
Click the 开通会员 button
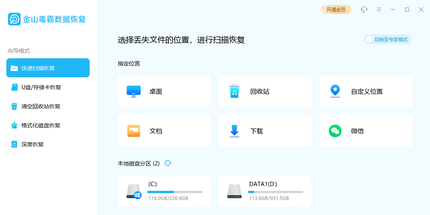coord(336,10)
